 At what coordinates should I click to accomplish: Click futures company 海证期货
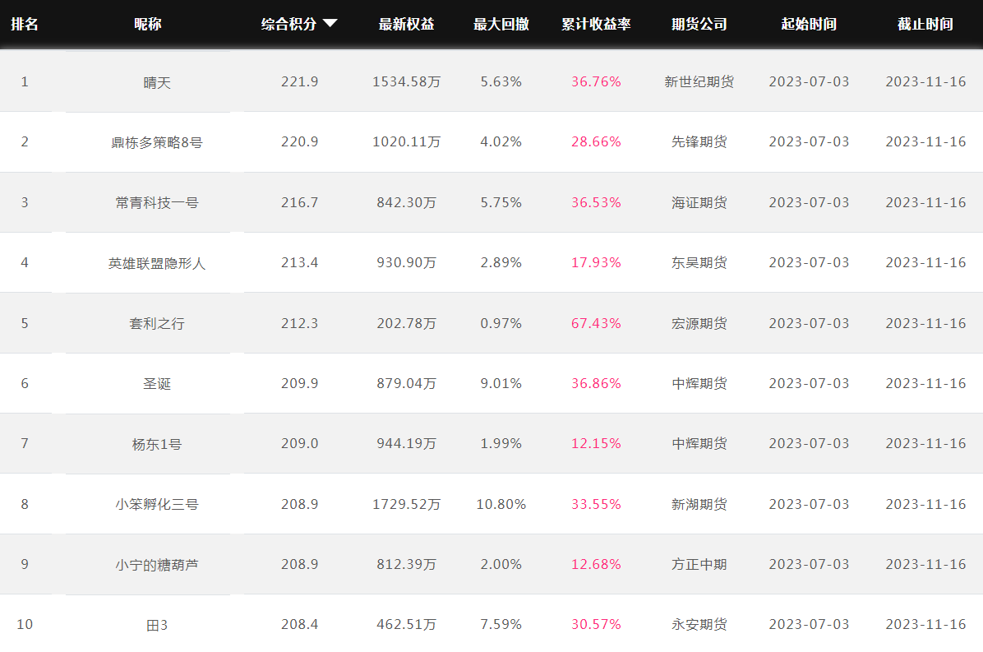[699, 202]
